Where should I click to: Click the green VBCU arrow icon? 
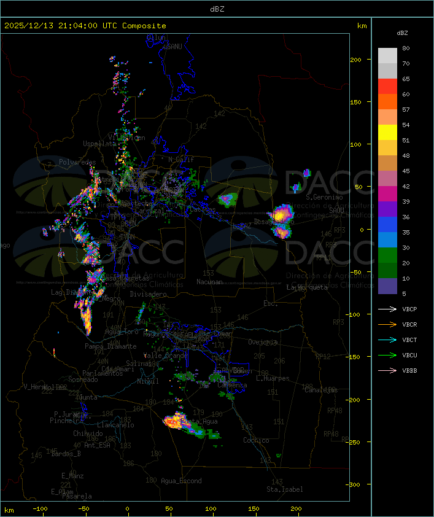(387, 355)
